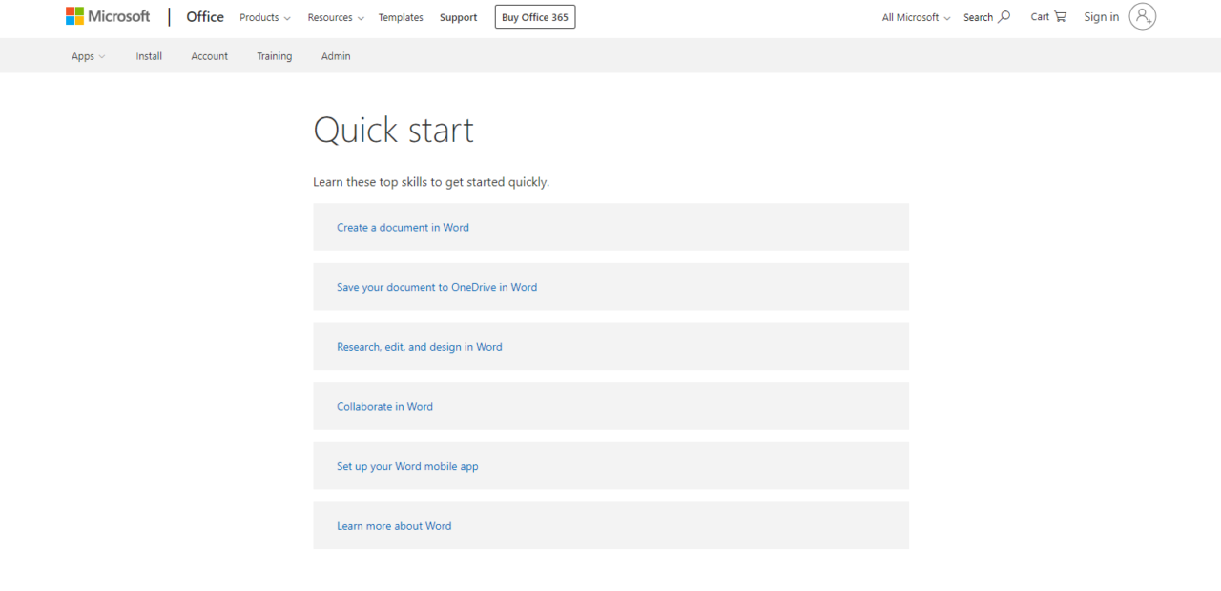Open the shopping cart icon
The height and width of the screenshot is (591, 1221).
click(1060, 17)
